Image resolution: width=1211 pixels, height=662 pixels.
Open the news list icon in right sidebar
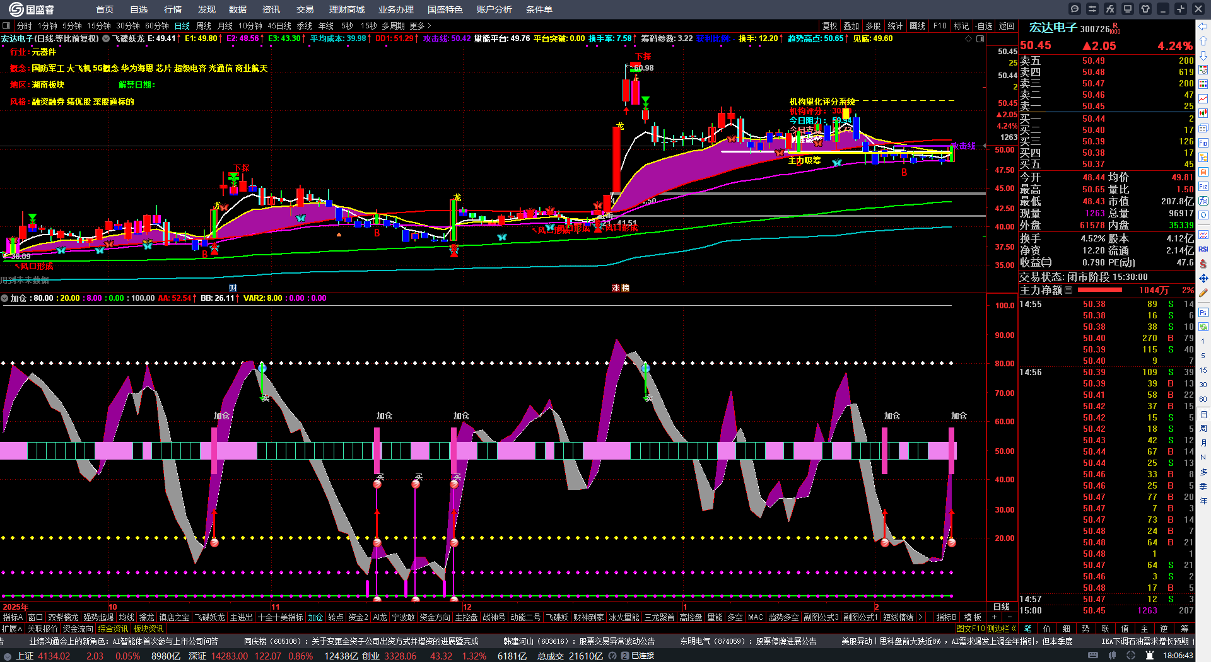[1203, 128]
